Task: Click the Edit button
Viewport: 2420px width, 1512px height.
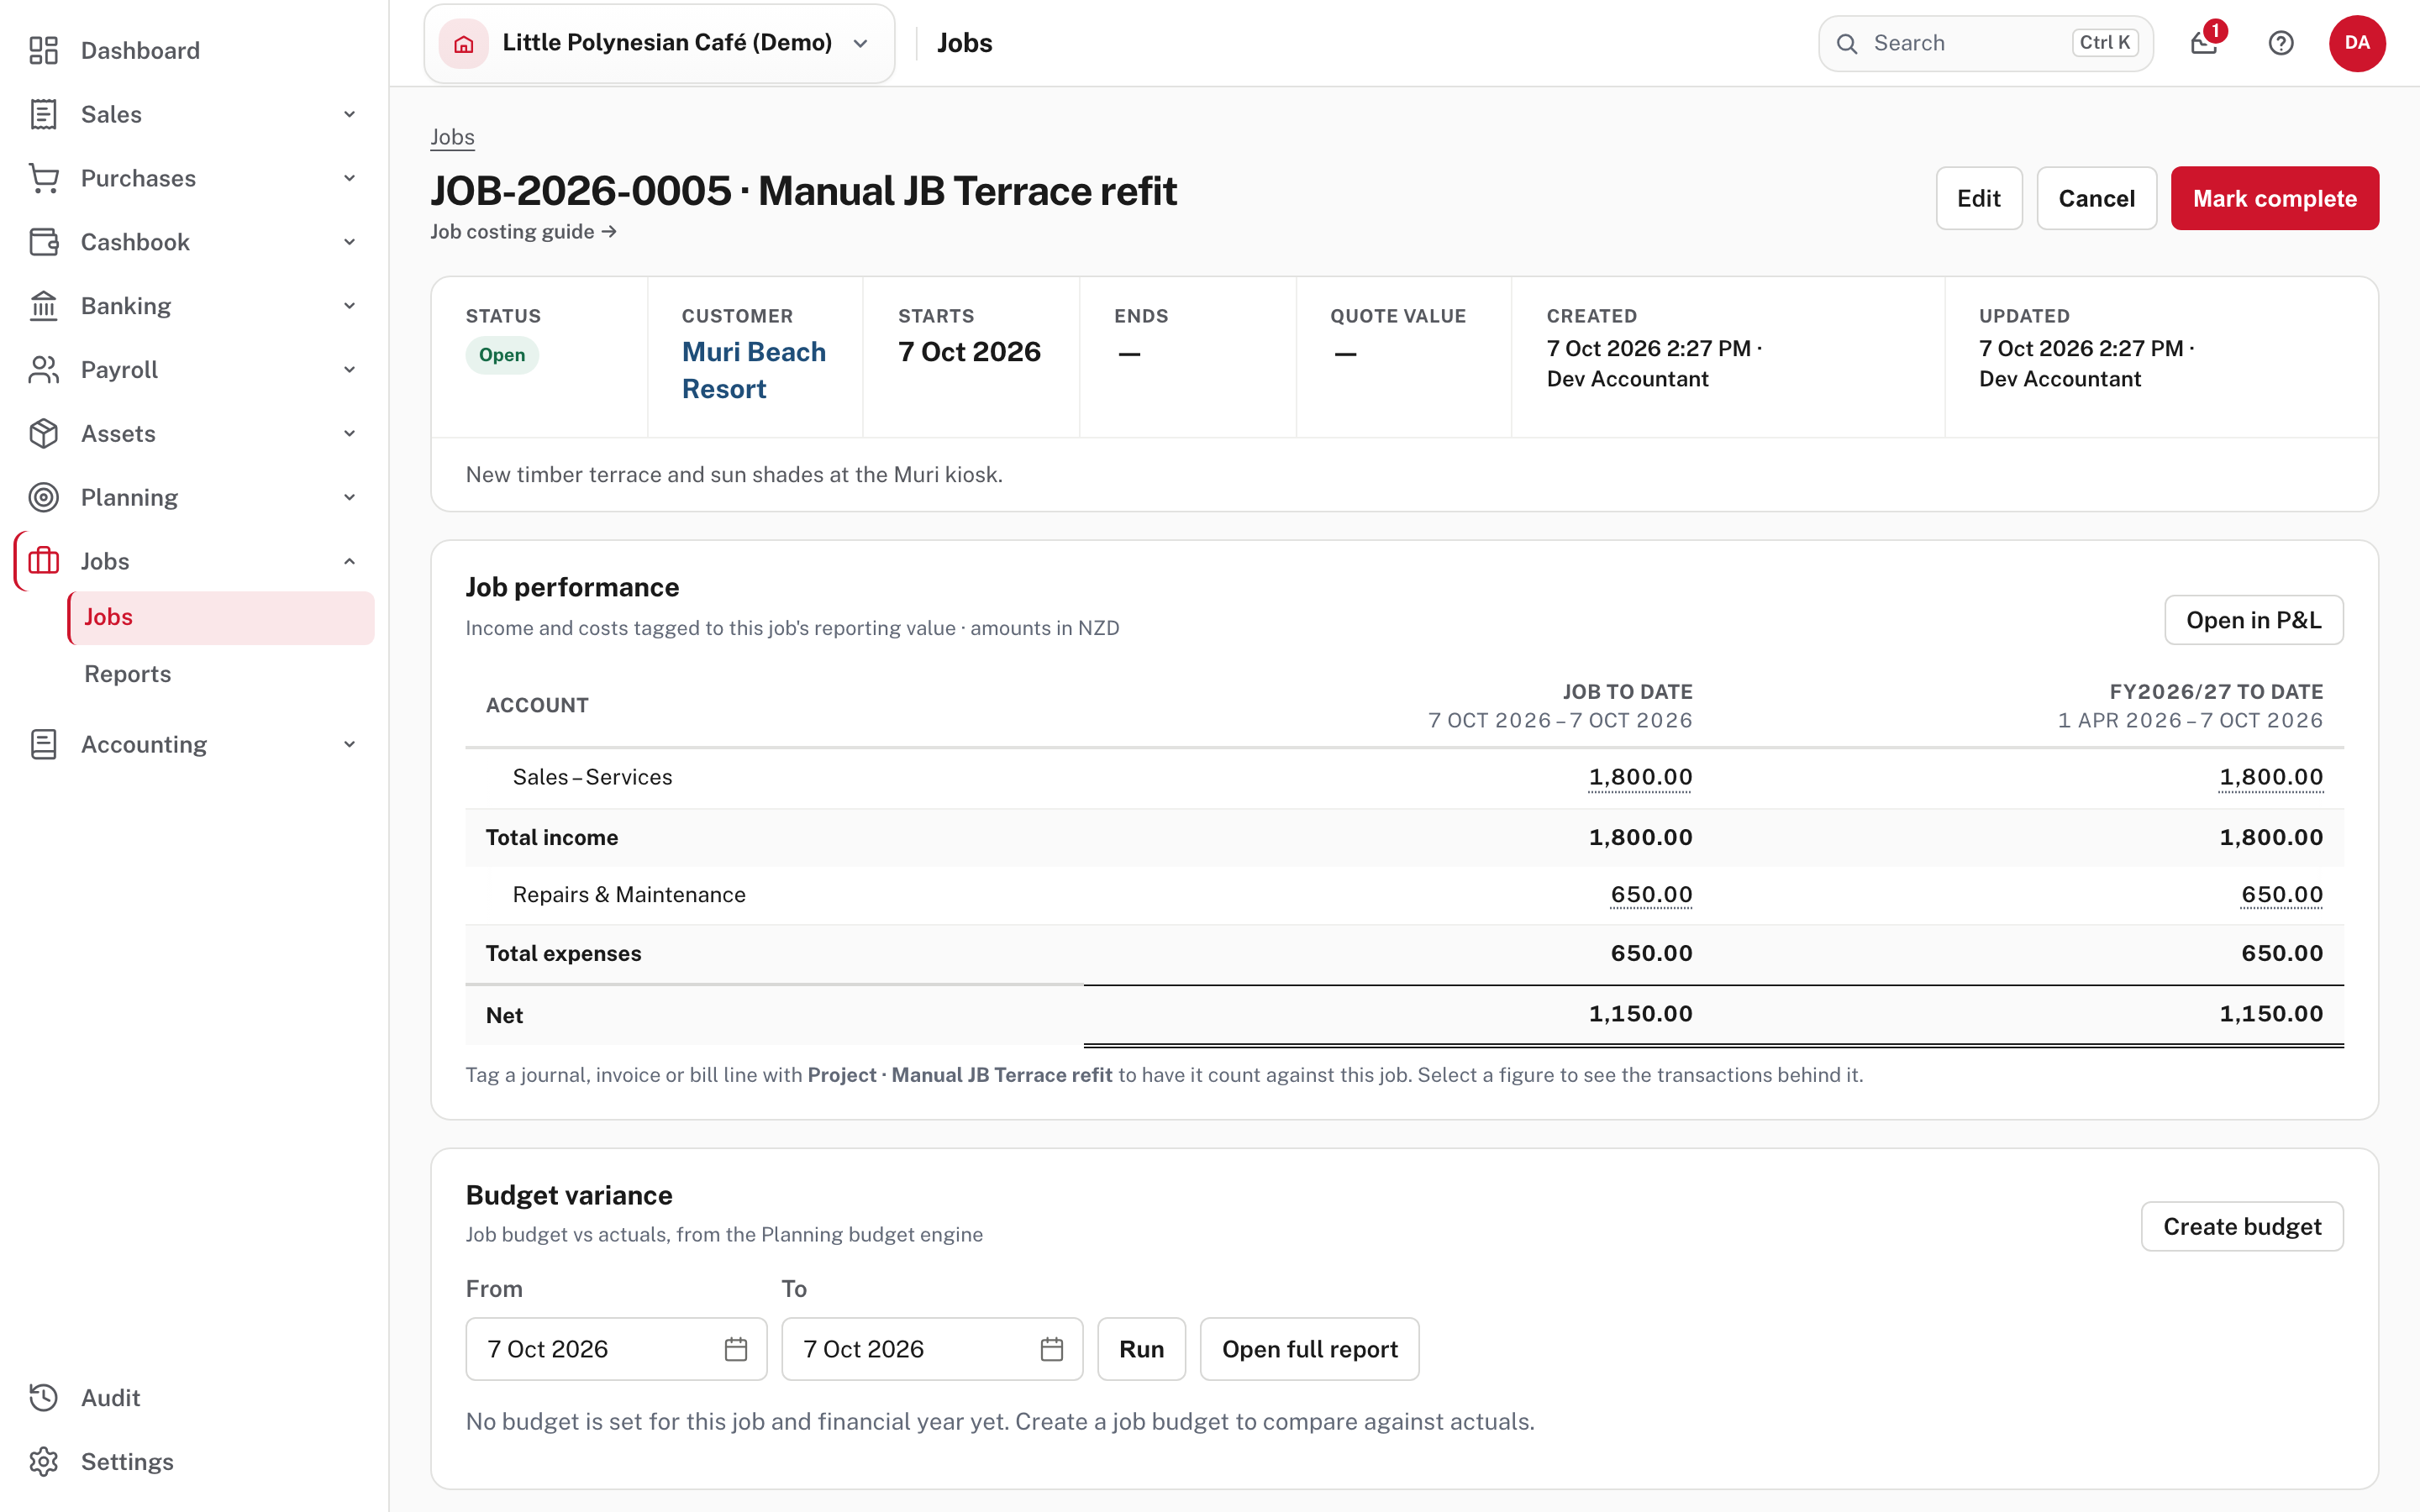Action: coord(1978,198)
